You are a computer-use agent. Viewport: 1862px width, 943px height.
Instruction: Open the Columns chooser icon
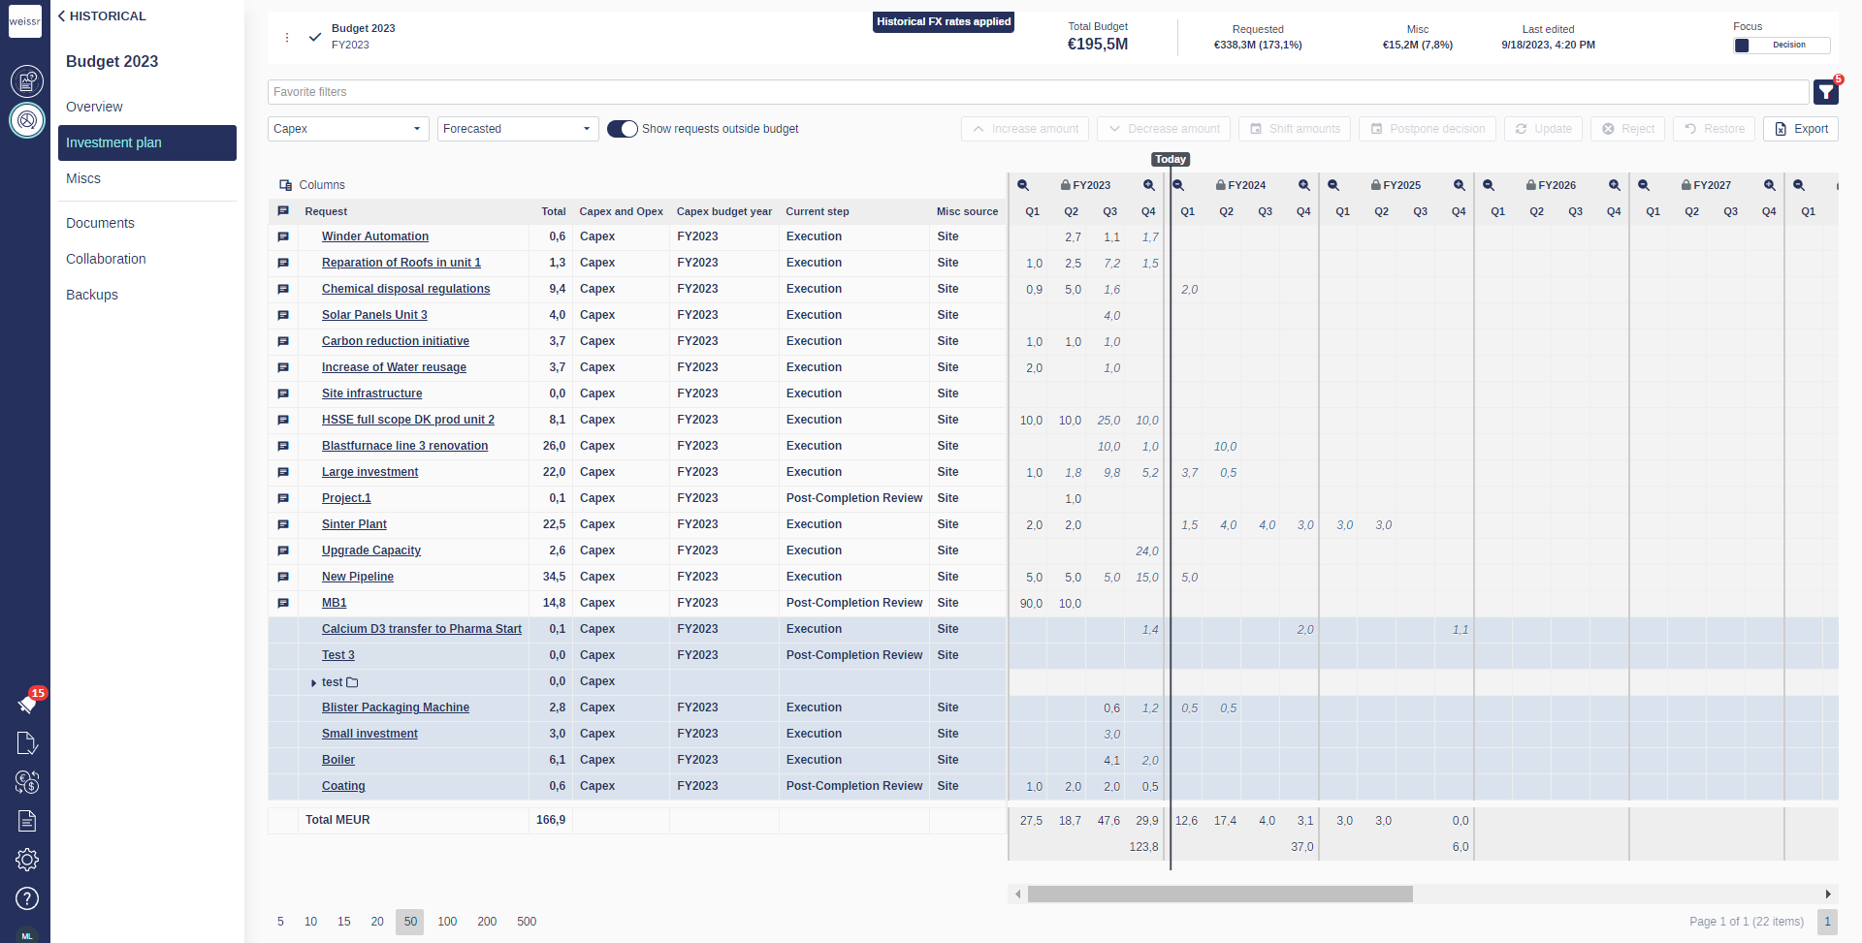(x=285, y=185)
